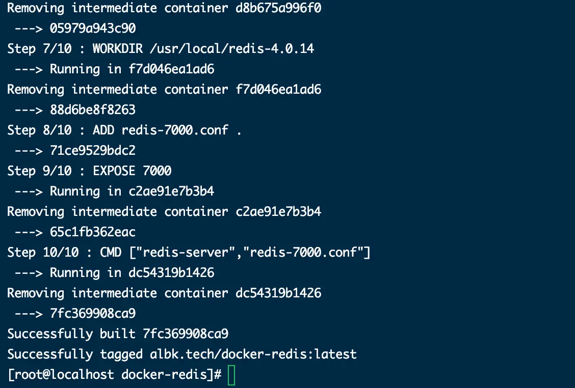Screen dimensions: 575x388
Task: Click the /usr/local/redis-4.0.14 path
Action: click(232, 49)
